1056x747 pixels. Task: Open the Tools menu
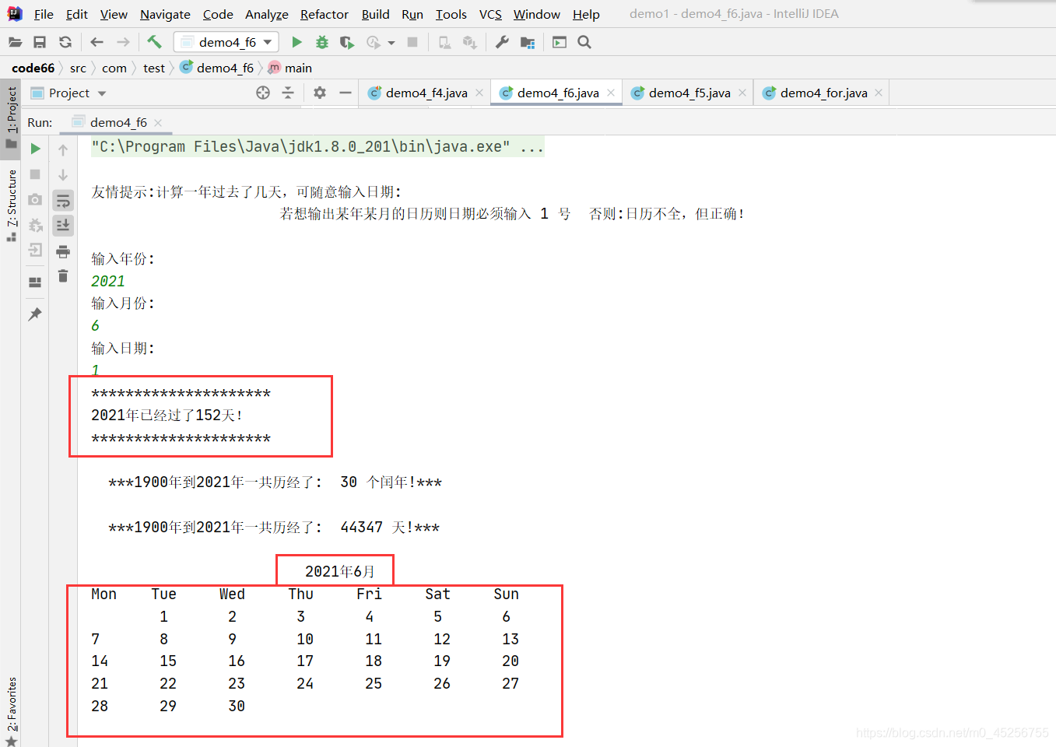coord(451,14)
